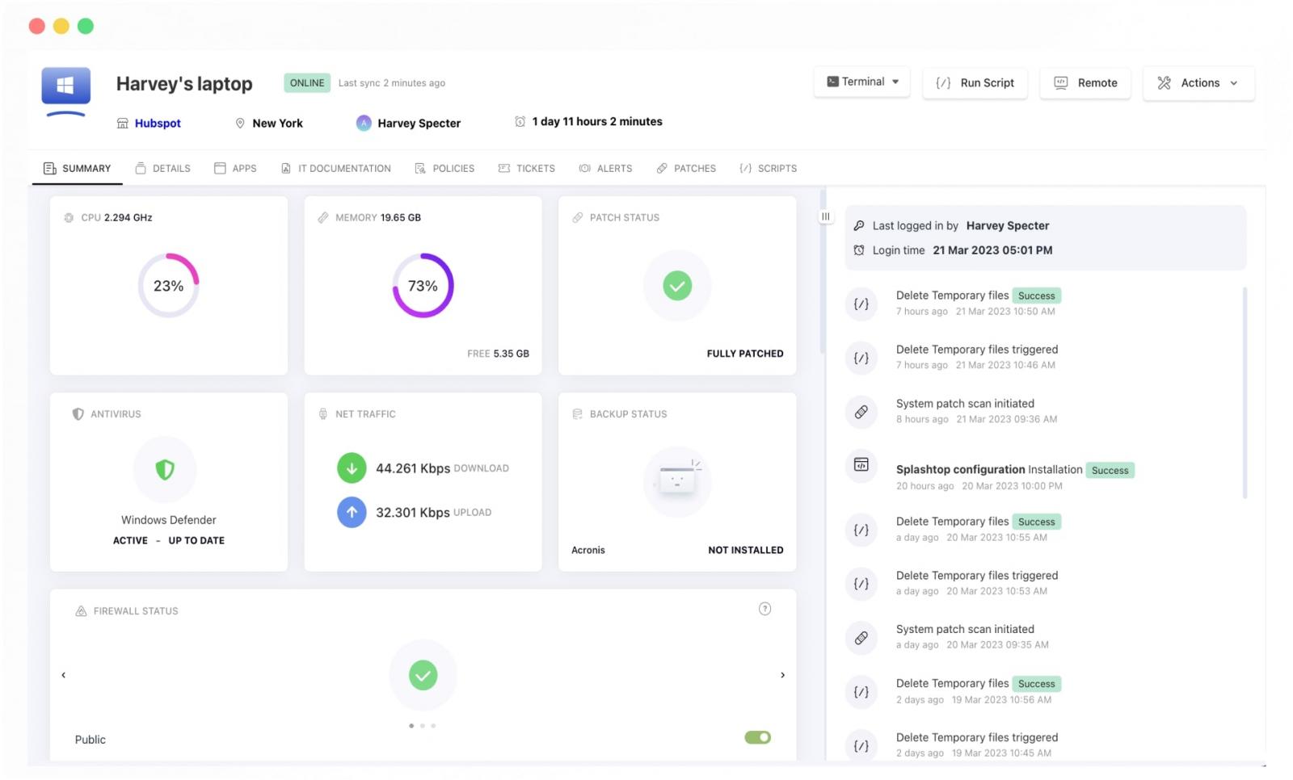
Task: Click the Windows Defender shield icon
Action: (x=165, y=470)
